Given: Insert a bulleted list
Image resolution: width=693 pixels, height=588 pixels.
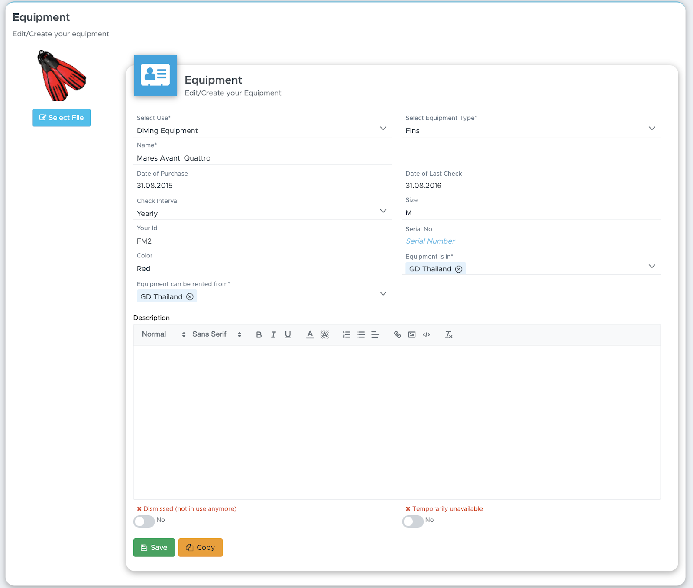Looking at the screenshot, I should (361, 334).
